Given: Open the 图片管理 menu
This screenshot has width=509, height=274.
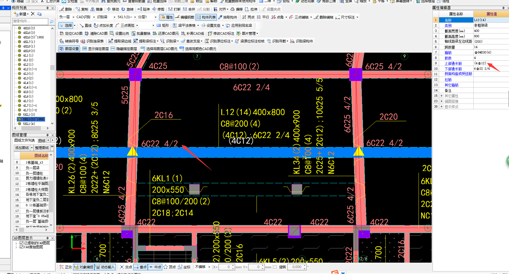Looking at the screenshot, I should (x=247, y=33).
